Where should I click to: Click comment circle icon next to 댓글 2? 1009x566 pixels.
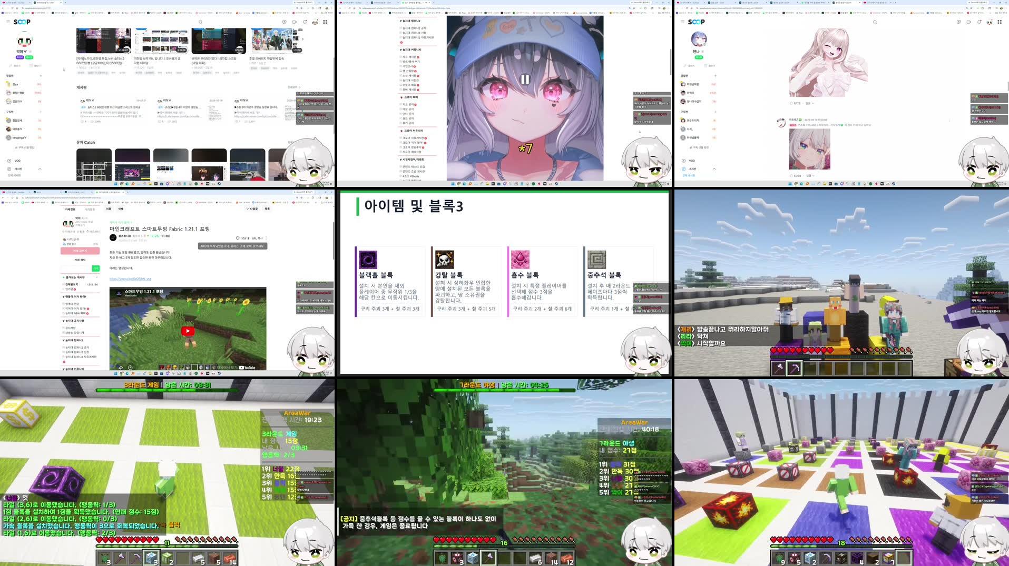pyautogui.click(x=238, y=238)
